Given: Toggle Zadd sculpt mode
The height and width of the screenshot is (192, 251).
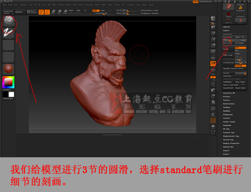Looking at the screenshot, I should pyautogui.click(x=96, y=11).
